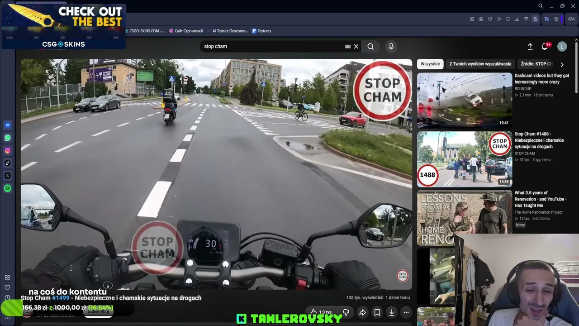
Task: Start voice search with the microphone
Action: pos(391,46)
